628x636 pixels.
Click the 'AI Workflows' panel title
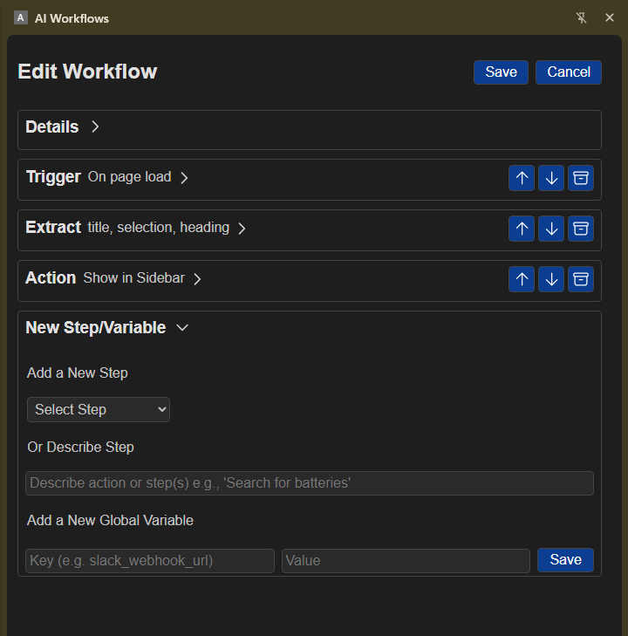[72, 18]
